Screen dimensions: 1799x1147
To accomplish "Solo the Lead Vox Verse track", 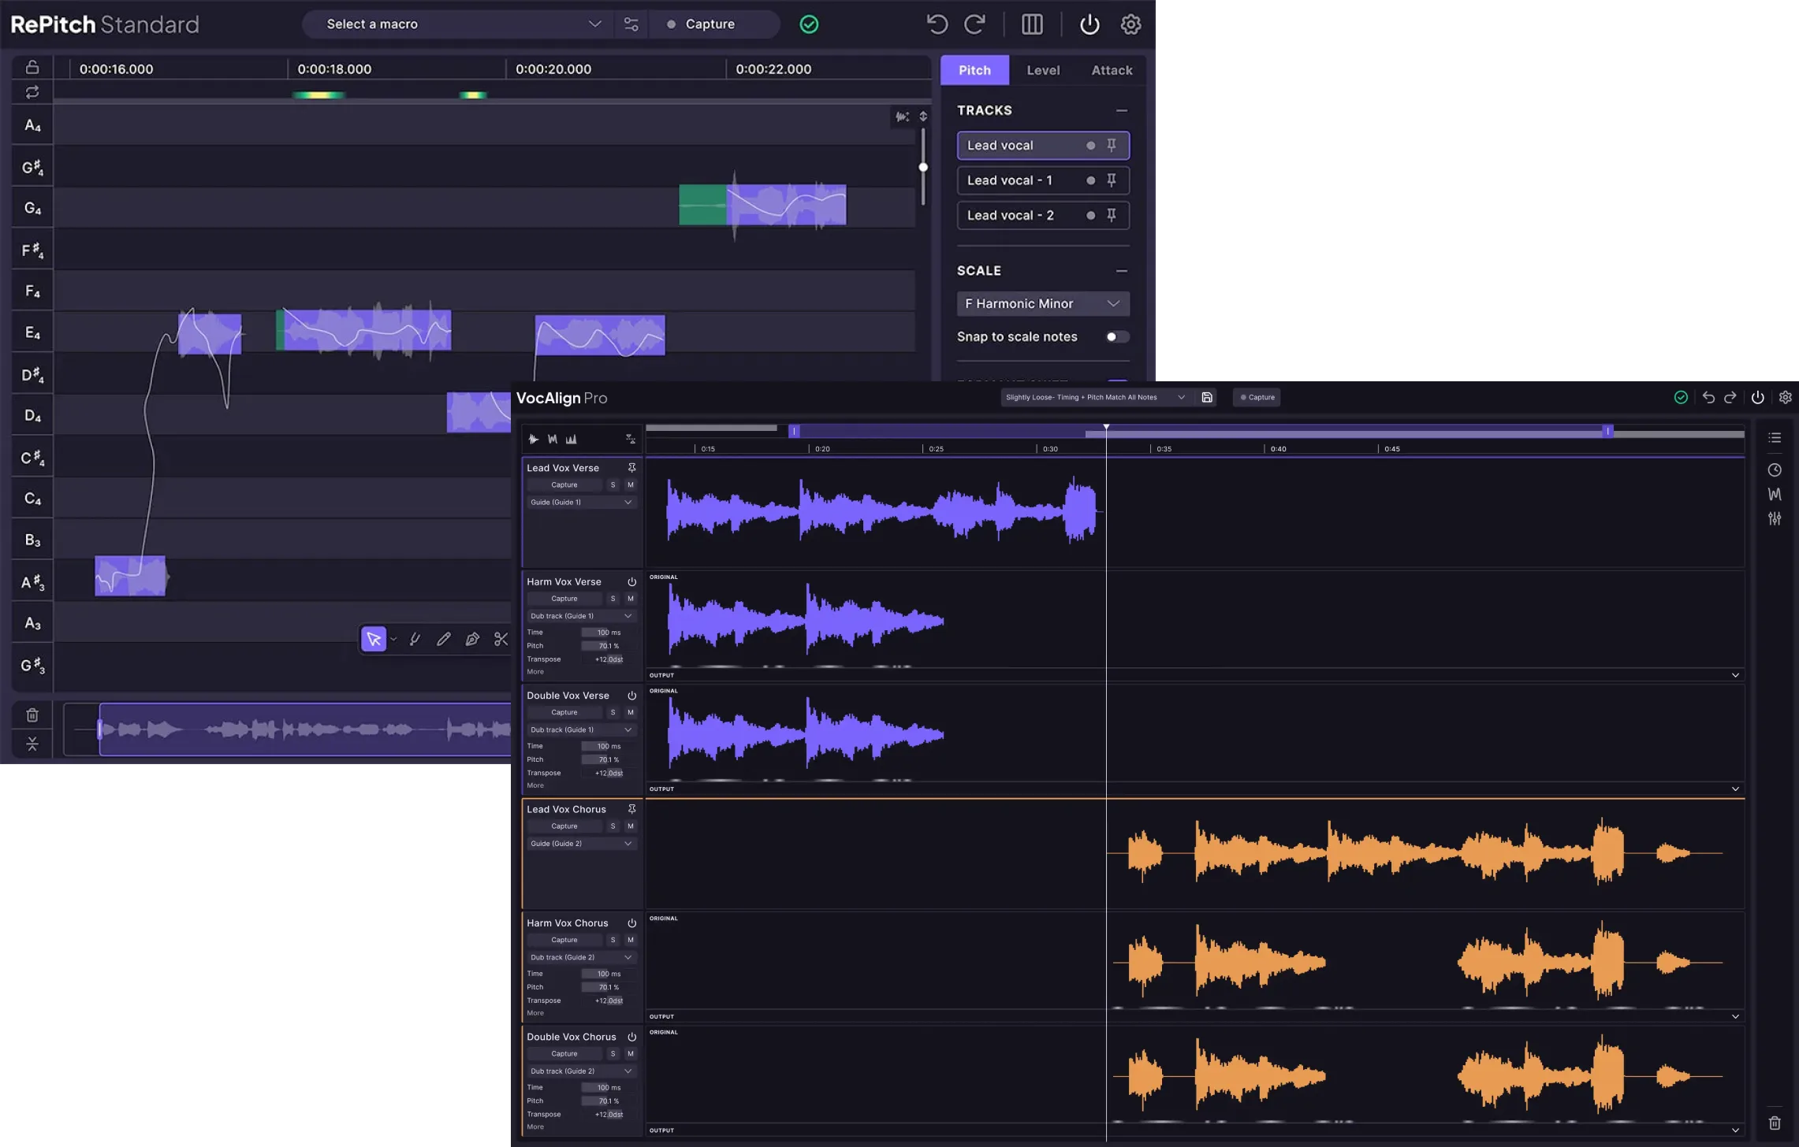I will coord(613,485).
